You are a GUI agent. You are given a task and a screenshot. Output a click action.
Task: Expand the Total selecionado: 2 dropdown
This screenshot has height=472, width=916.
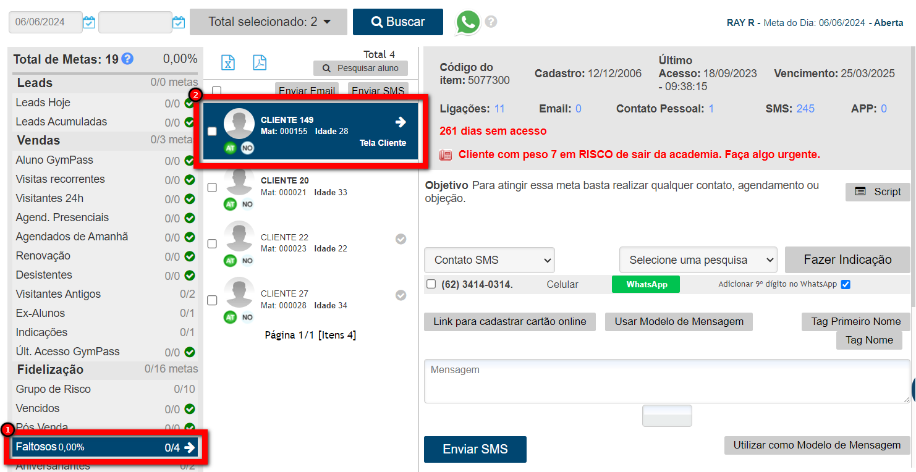coord(269,22)
